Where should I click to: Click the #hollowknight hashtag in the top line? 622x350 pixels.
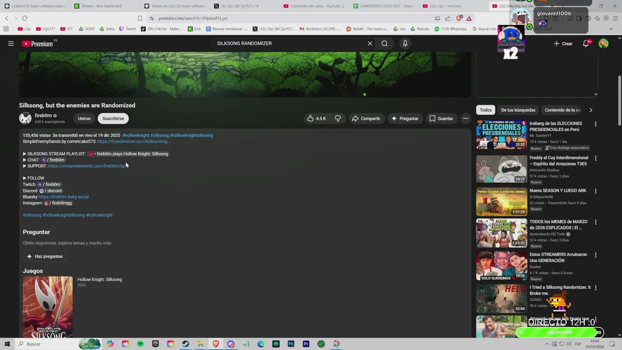pos(136,135)
